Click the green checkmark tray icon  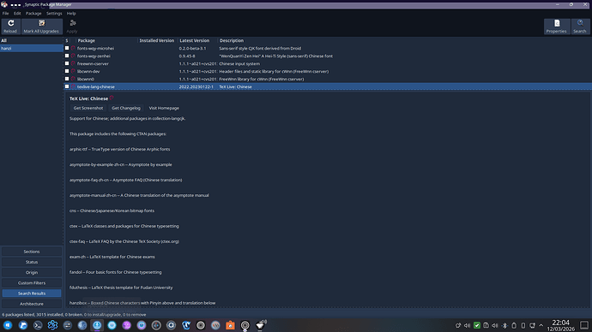click(477, 326)
